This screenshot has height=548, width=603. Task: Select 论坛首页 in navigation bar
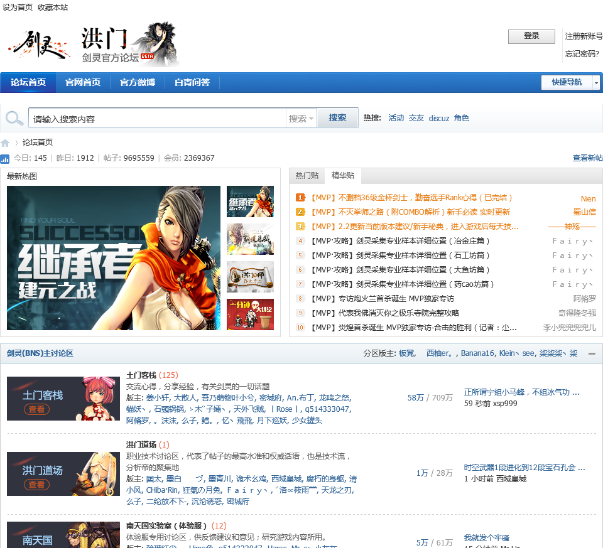[28, 82]
